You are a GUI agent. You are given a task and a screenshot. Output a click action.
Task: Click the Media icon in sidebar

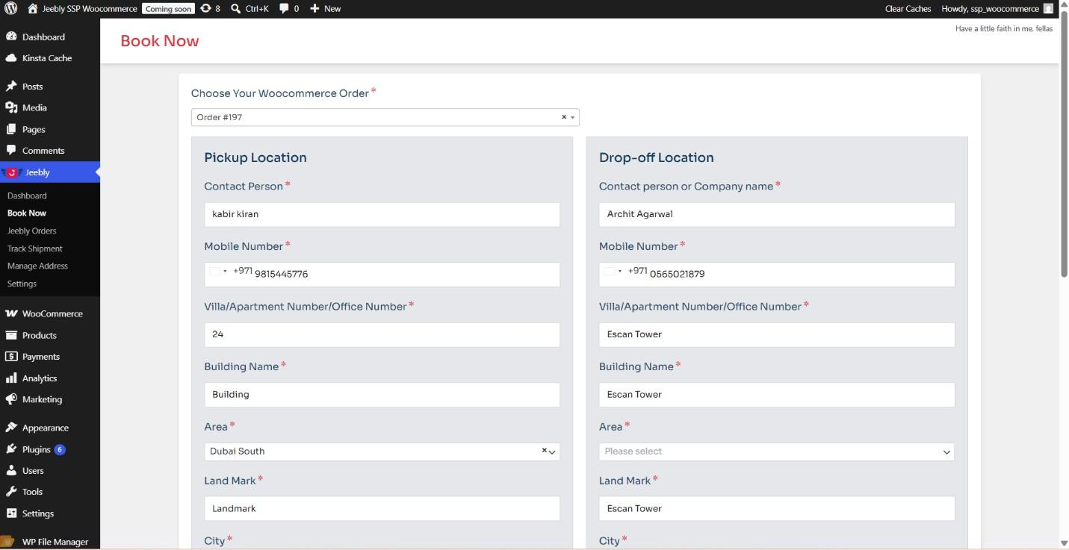[11, 107]
